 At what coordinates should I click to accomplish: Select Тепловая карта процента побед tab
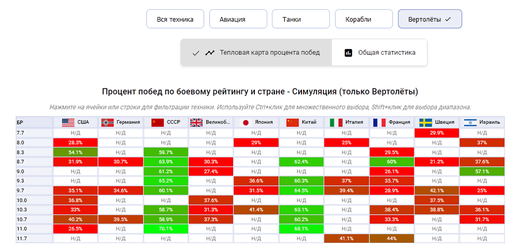[256, 53]
